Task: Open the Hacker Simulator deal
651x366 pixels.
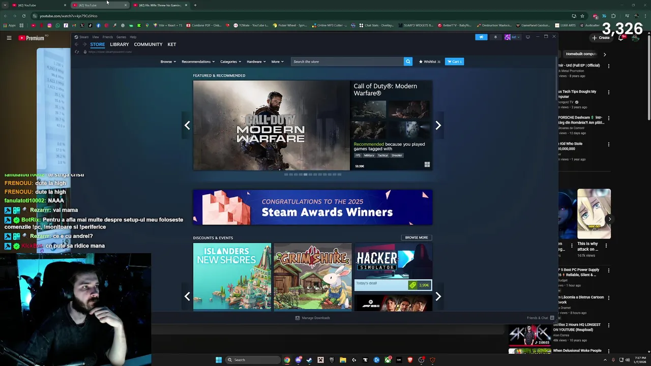Action: [x=393, y=267]
